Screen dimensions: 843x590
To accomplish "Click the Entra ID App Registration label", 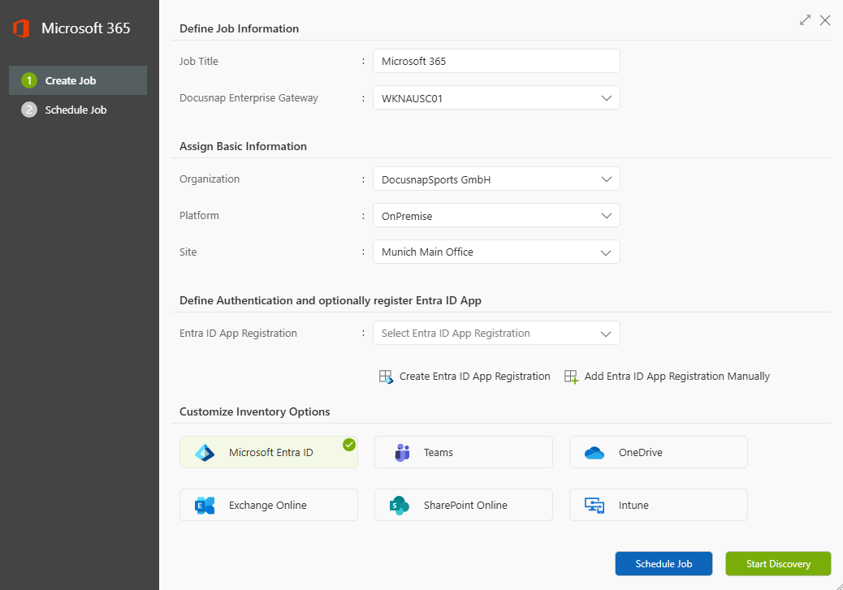I will 238,334.
